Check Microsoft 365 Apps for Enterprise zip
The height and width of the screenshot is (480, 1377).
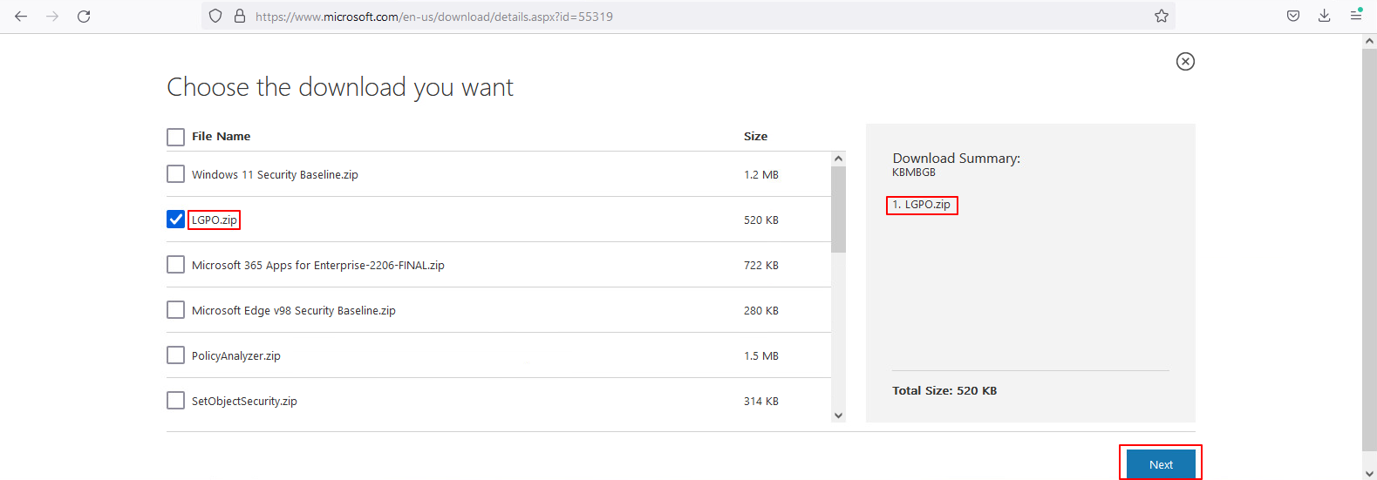[175, 265]
